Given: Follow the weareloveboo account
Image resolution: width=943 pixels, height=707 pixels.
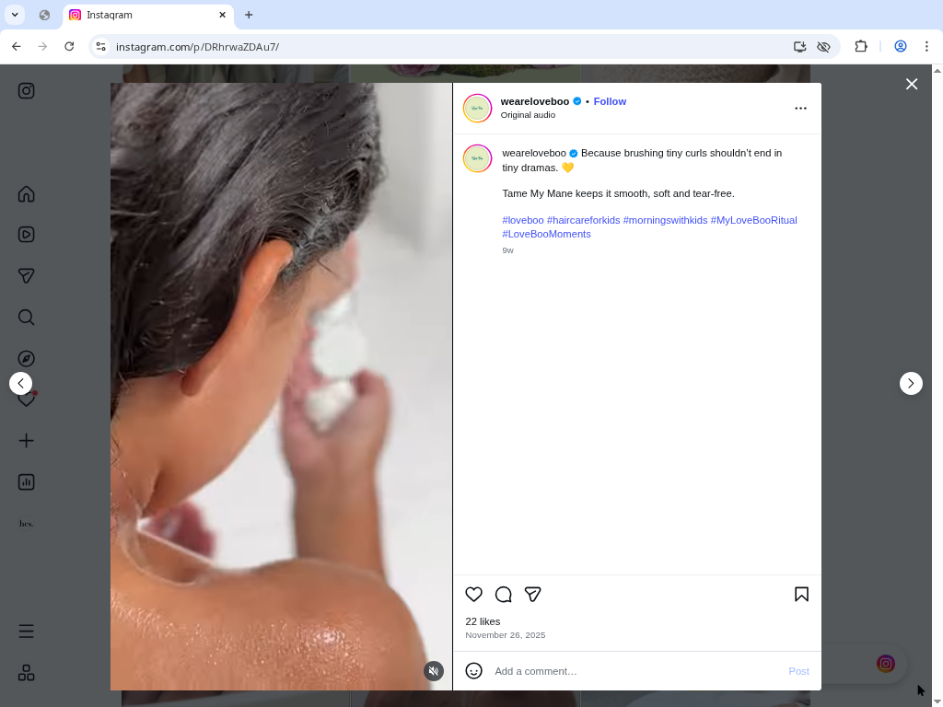Looking at the screenshot, I should click(610, 101).
